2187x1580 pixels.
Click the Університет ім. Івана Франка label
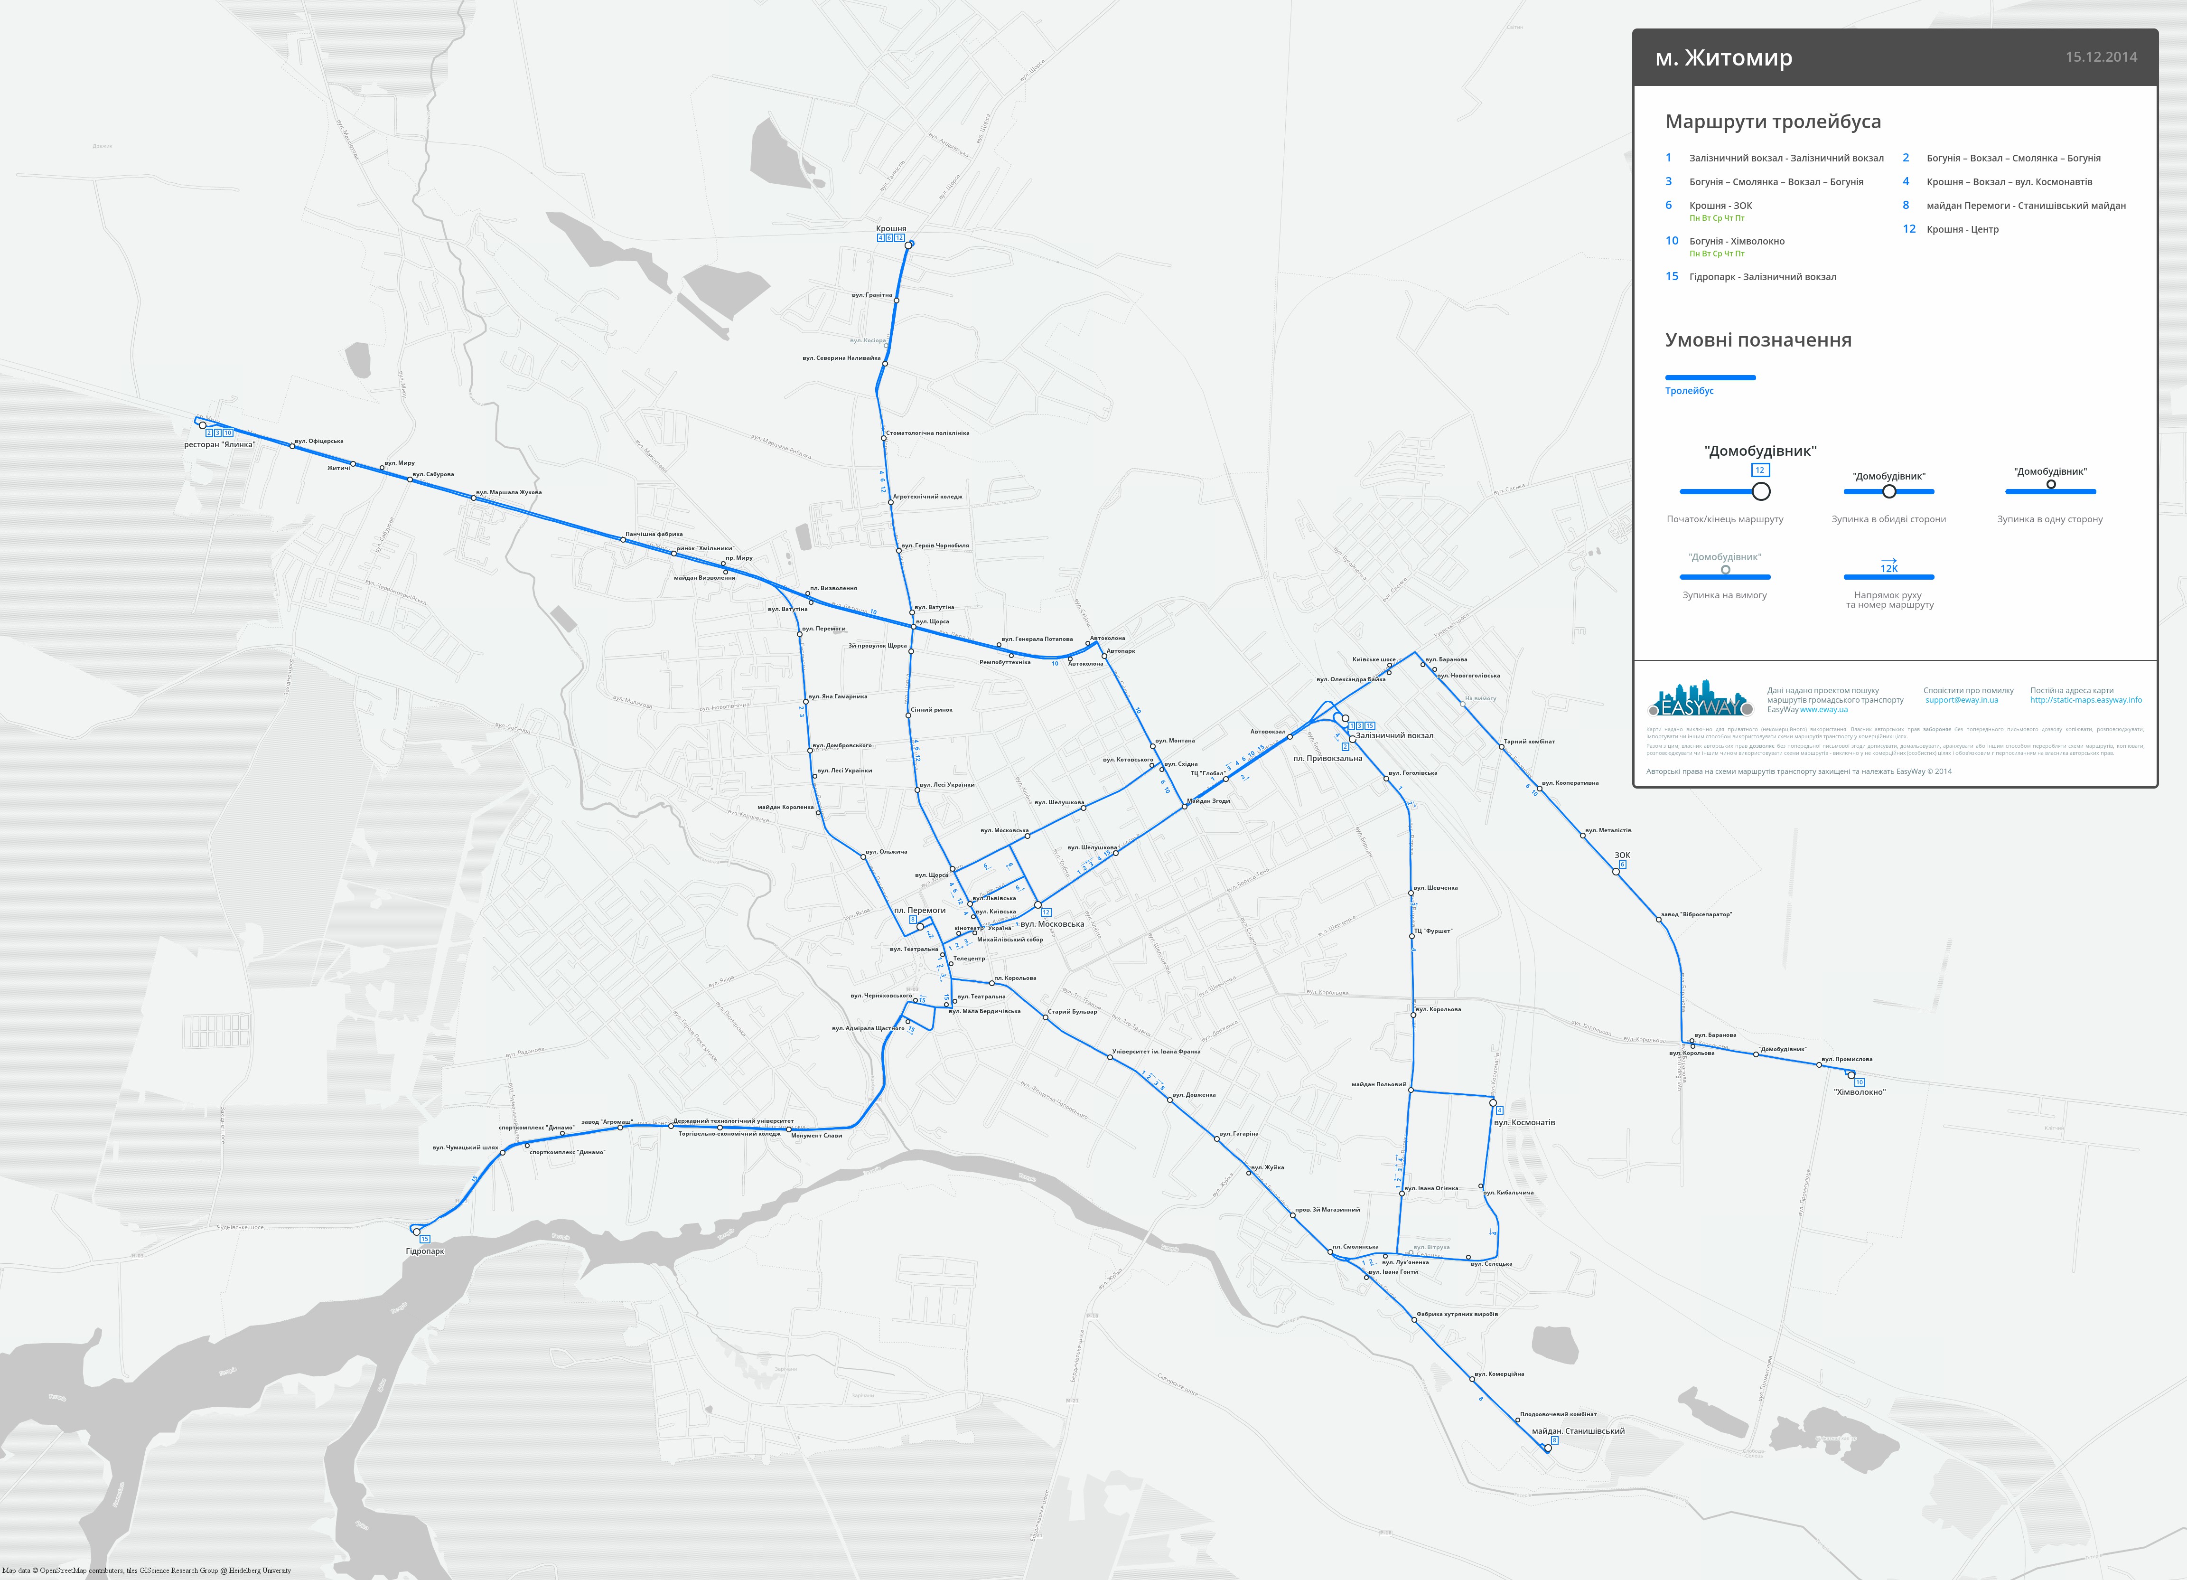[x=1156, y=1052]
